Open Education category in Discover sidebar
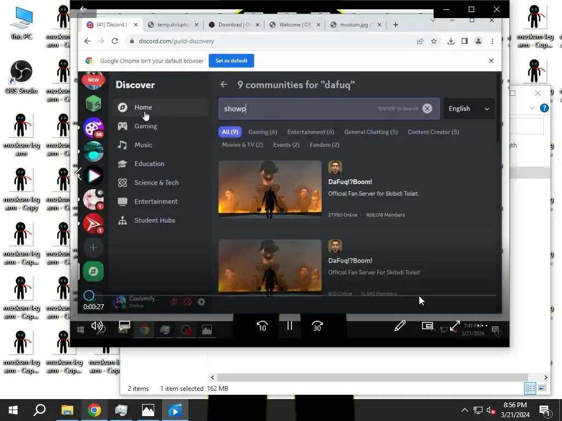Viewport: 562px width, 421px height. pyautogui.click(x=160, y=163)
